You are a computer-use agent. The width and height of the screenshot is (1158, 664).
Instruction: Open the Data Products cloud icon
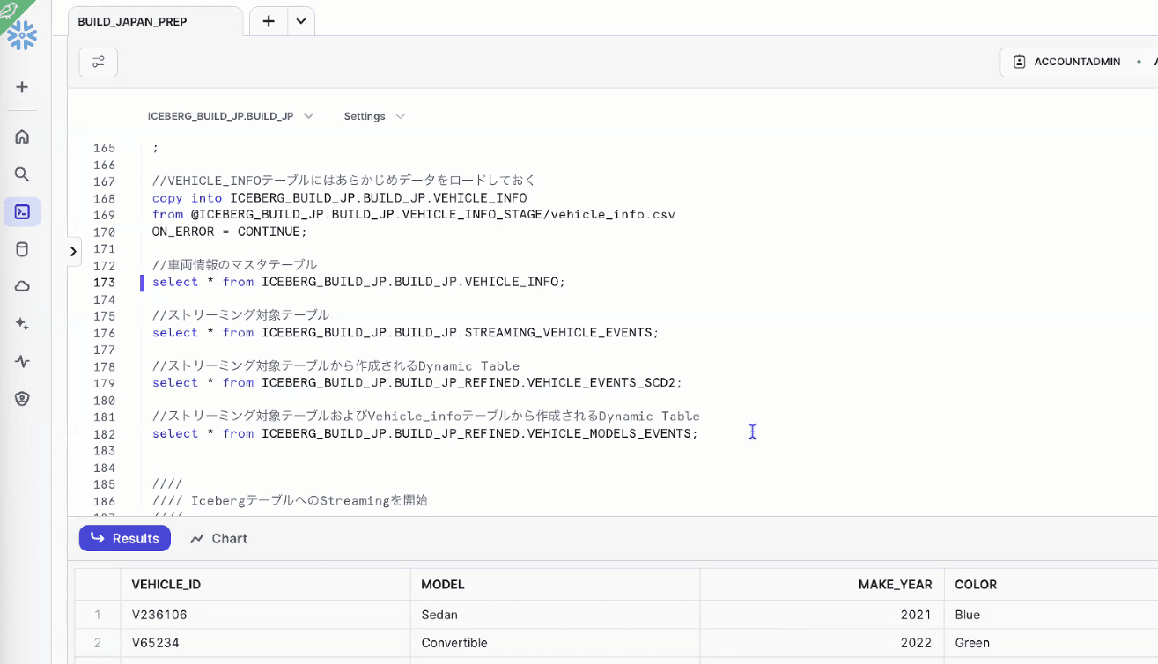(x=22, y=286)
